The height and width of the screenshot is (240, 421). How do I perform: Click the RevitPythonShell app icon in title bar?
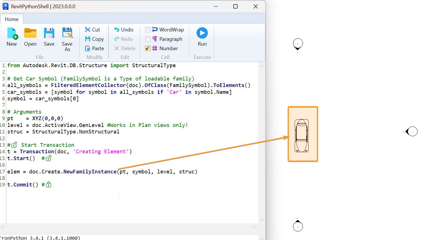point(5,6)
